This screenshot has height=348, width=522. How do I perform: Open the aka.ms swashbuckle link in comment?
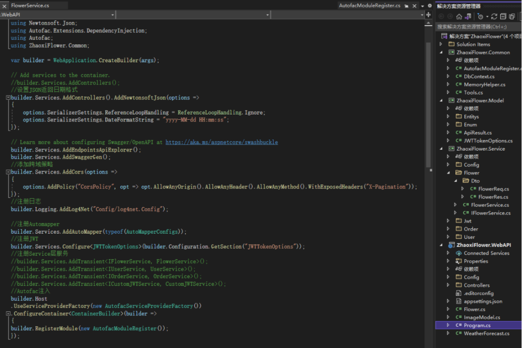(221, 142)
